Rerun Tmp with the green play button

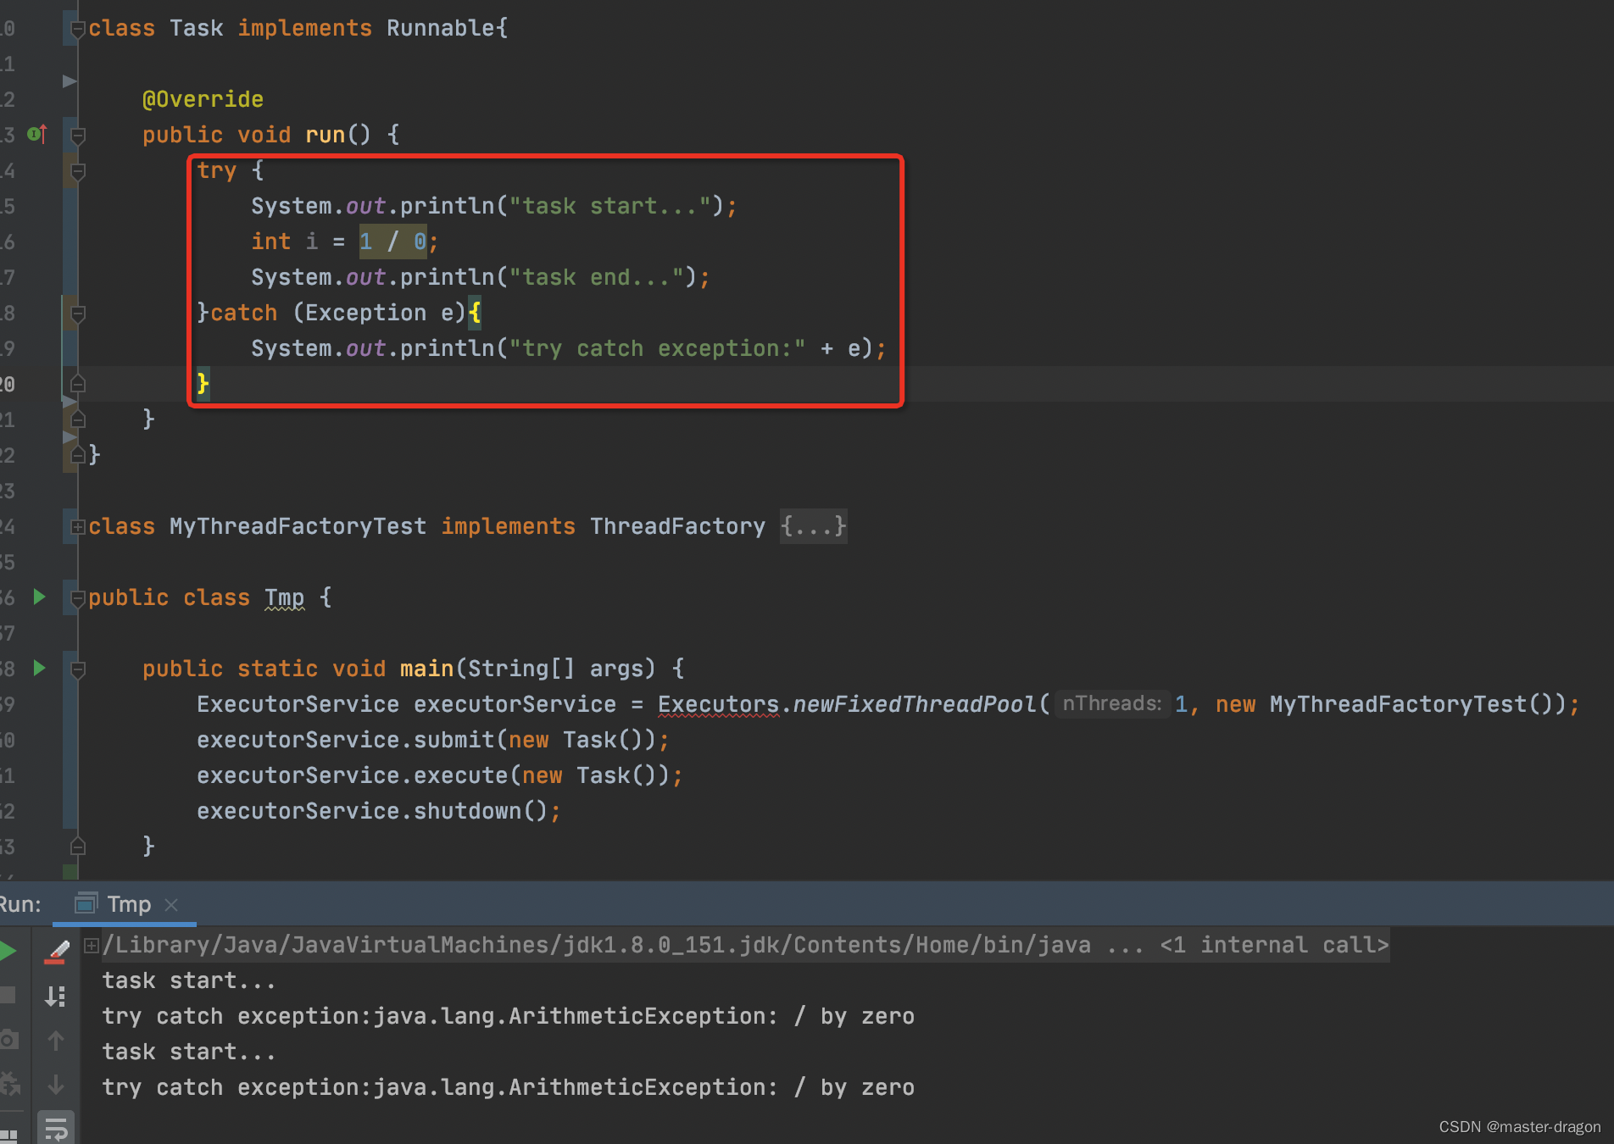pos(8,951)
